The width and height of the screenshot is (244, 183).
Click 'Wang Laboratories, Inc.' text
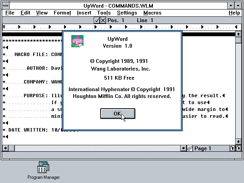click(120, 69)
